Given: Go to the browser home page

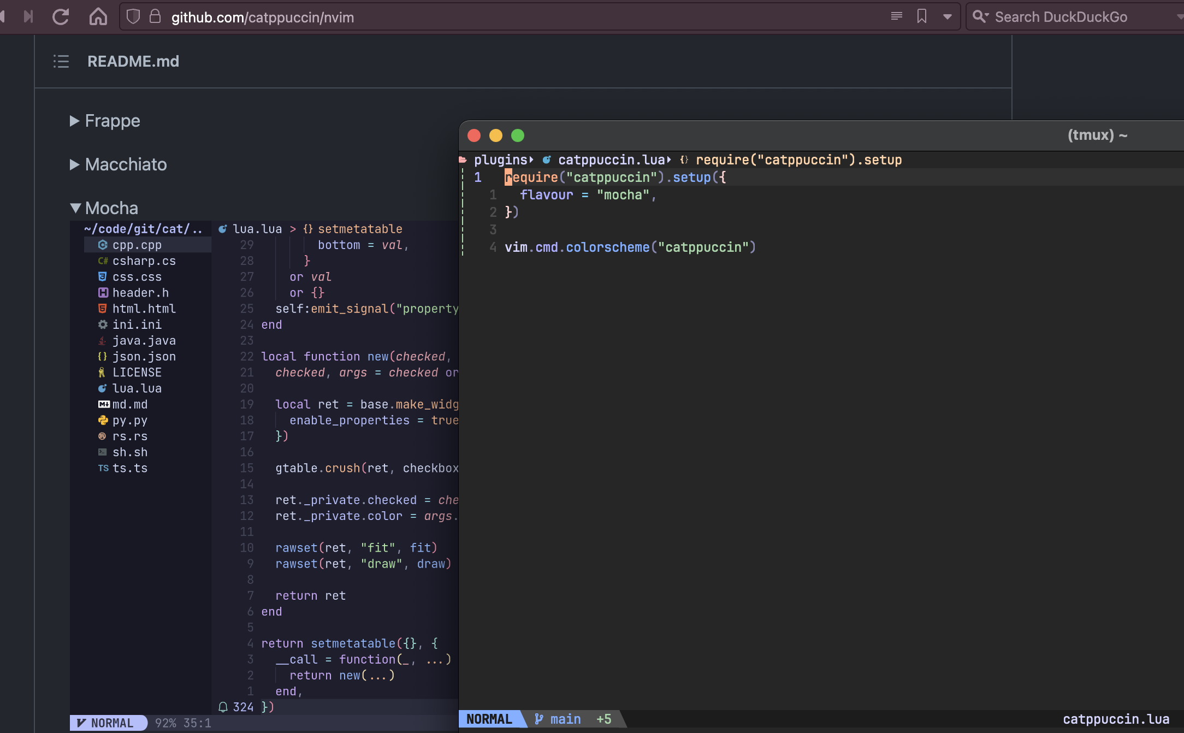Looking at the screenshot, I should (98, 17).
